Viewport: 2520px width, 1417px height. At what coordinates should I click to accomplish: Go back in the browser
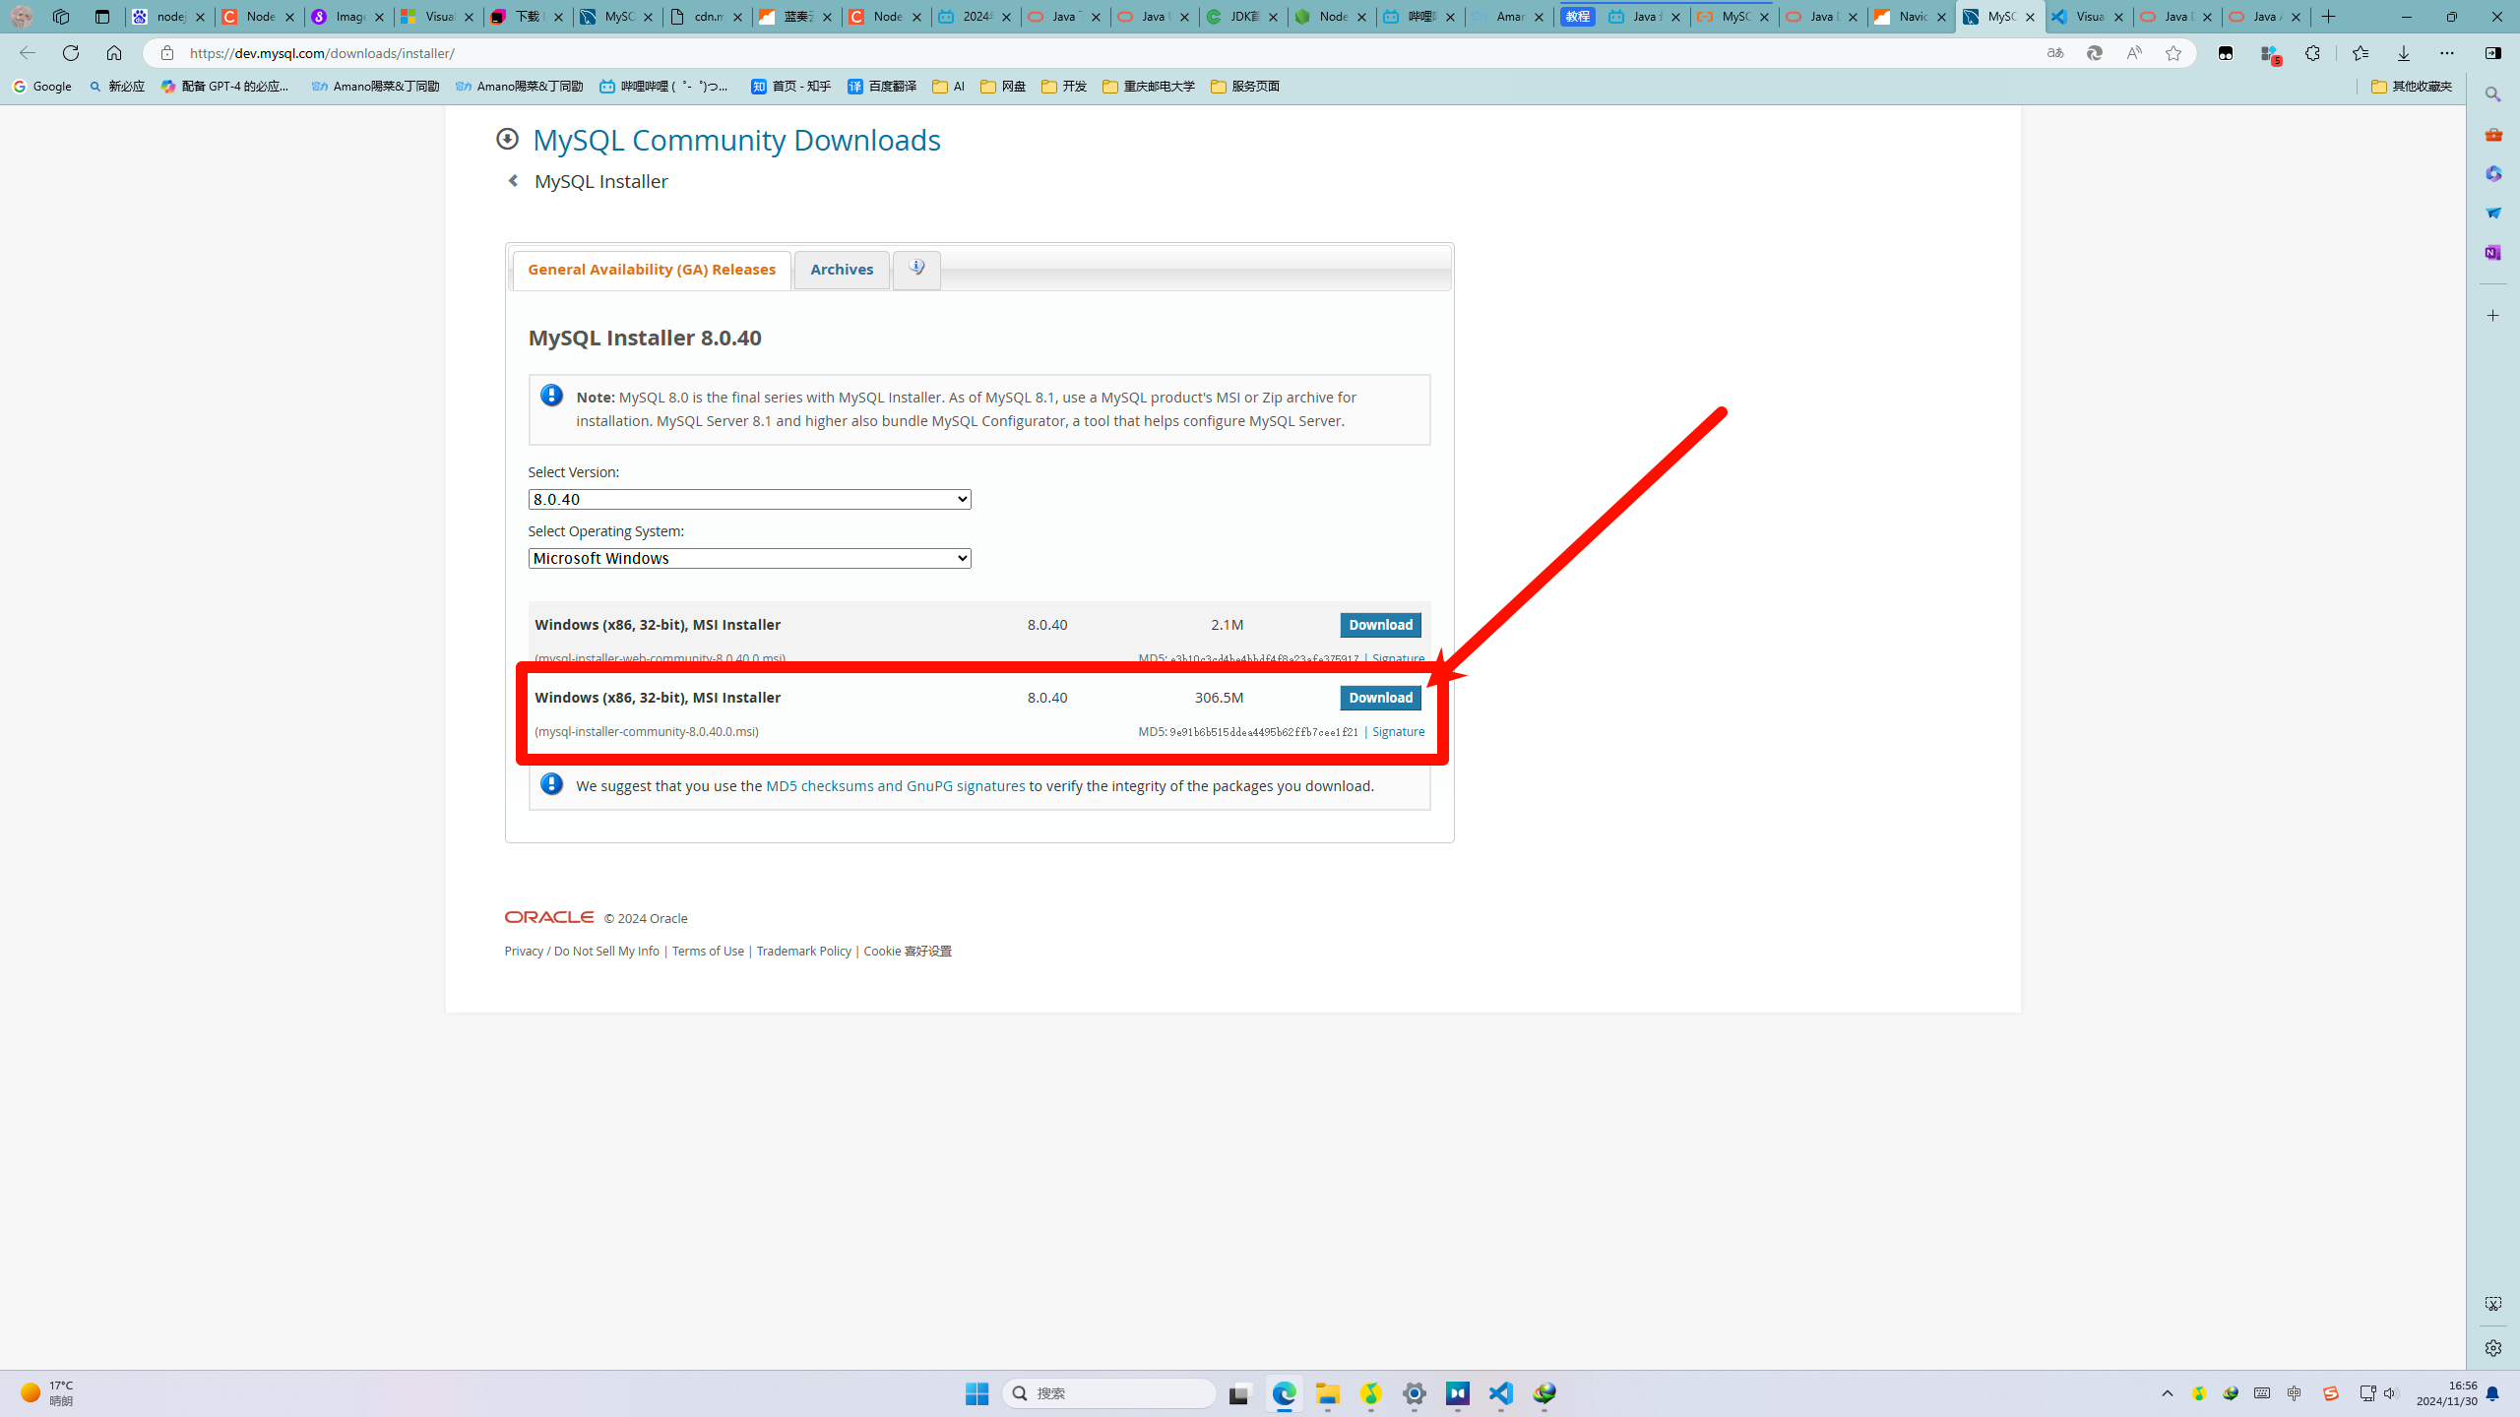point(28,53)
